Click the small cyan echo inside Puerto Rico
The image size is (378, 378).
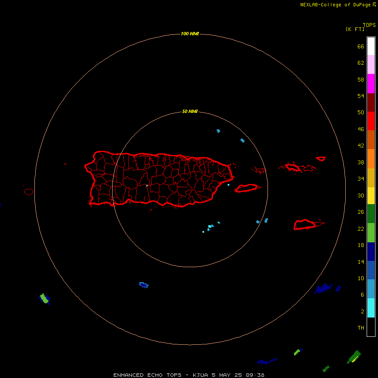[147, 186]
